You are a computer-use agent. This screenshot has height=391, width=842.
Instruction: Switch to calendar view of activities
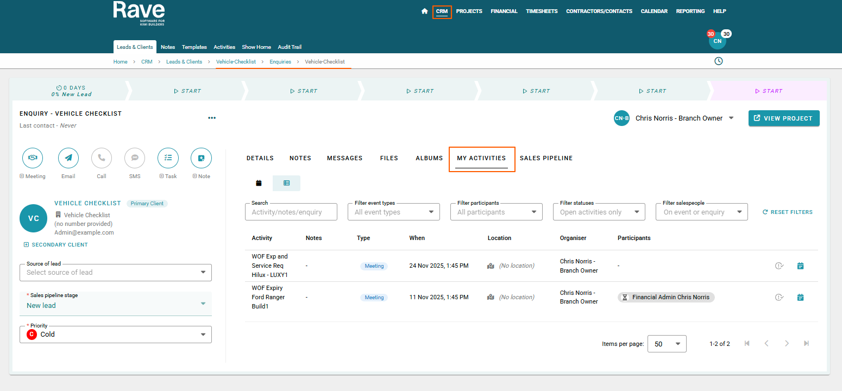[x=259, y=184]
